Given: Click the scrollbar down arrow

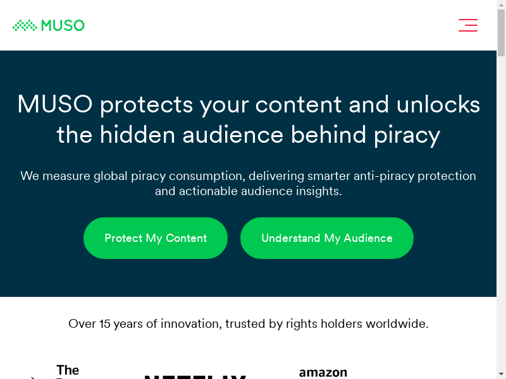Looking at the screenshot, I should (x=501, y=374).
